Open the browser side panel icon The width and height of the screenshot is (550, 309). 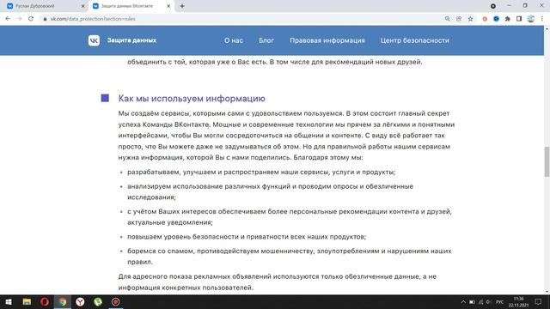[519, 19]
